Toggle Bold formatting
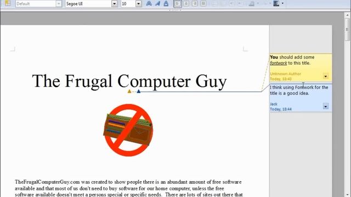The width and height of the screenshot is (351, 197). (x=149, y=3)
